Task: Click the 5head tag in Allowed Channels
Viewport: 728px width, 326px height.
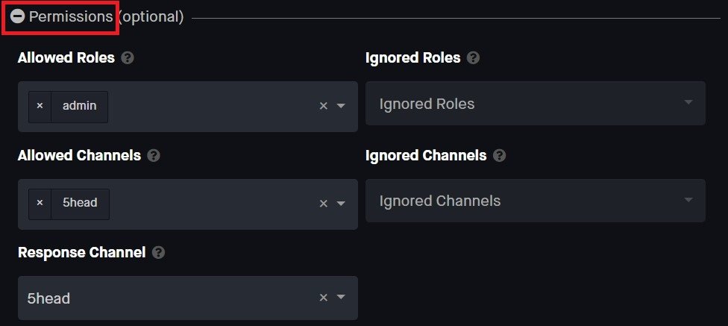Action: tap(80, 204)
